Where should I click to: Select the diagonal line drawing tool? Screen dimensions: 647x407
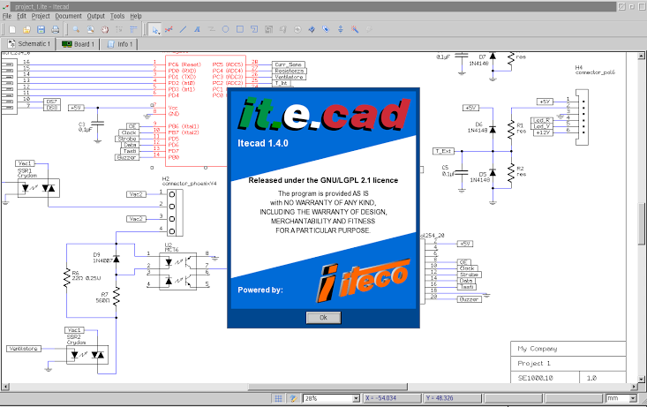184,29
